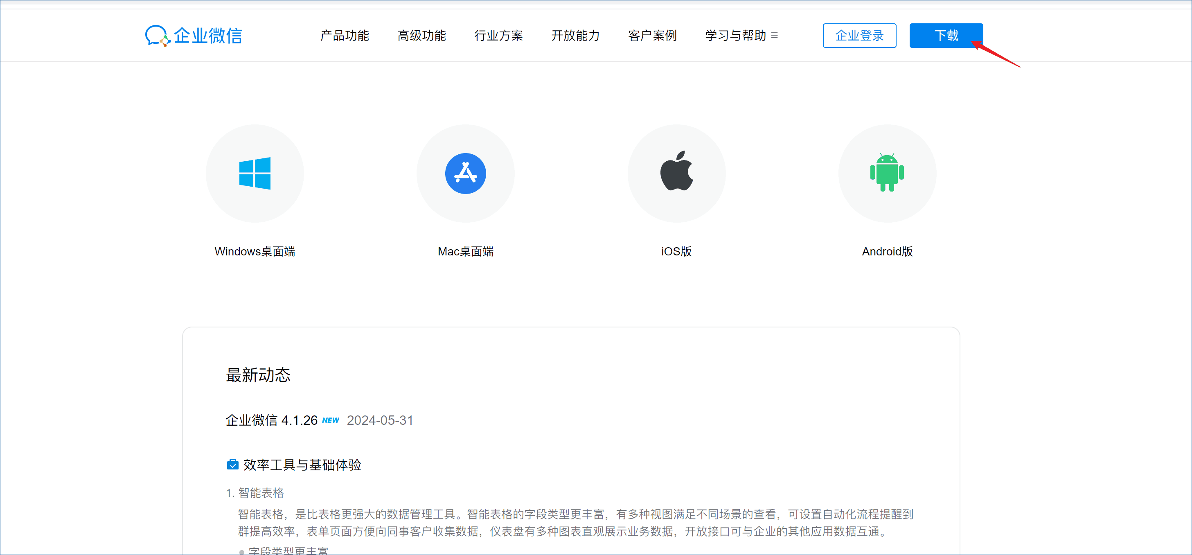Viewport: 1192px width, 555px height.
Task: Expand the 学习与帮助 dropdown menu
Action: click(741, 36)
